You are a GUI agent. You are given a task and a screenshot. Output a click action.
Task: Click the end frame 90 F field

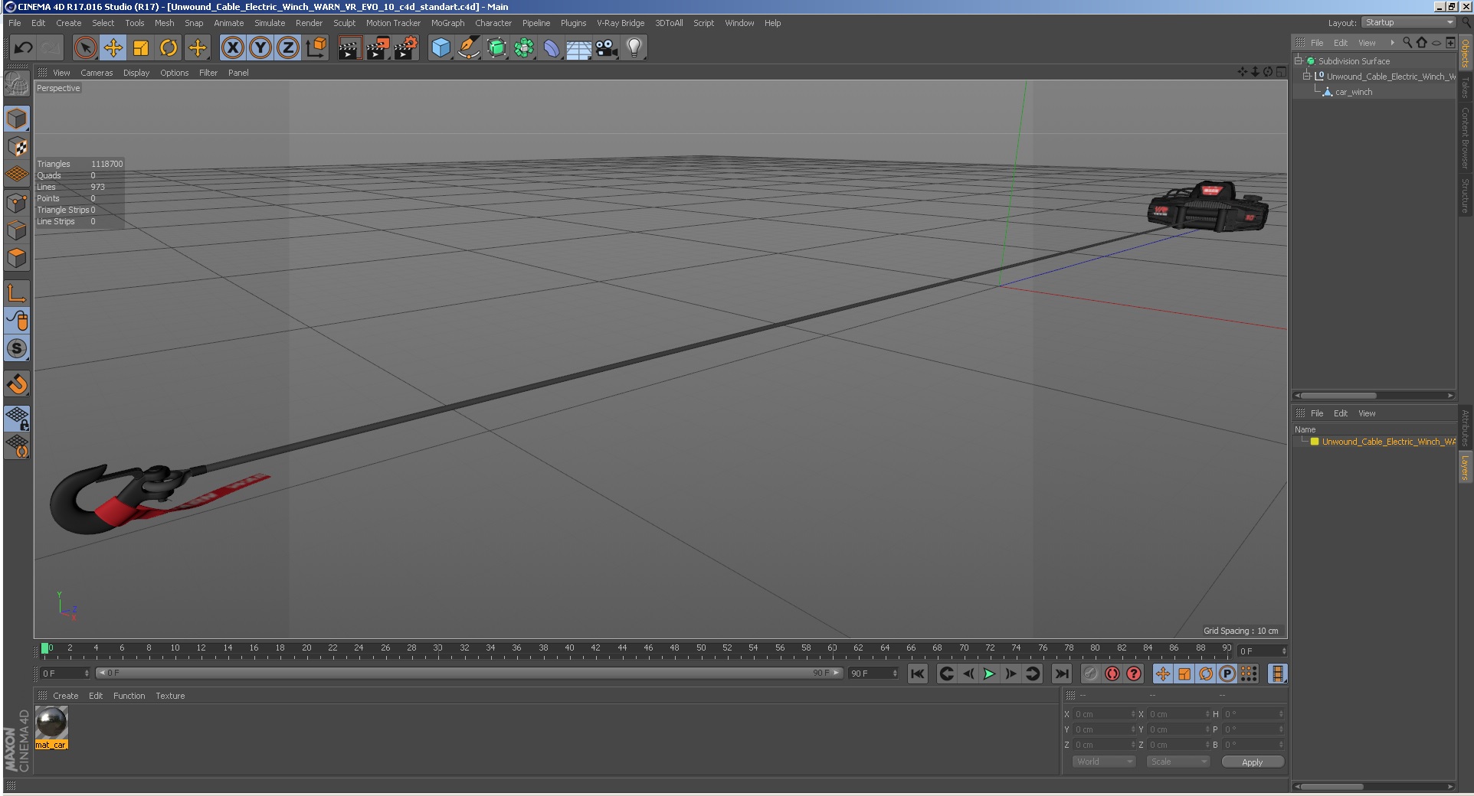pyautogui.click(x=873, y=673)
